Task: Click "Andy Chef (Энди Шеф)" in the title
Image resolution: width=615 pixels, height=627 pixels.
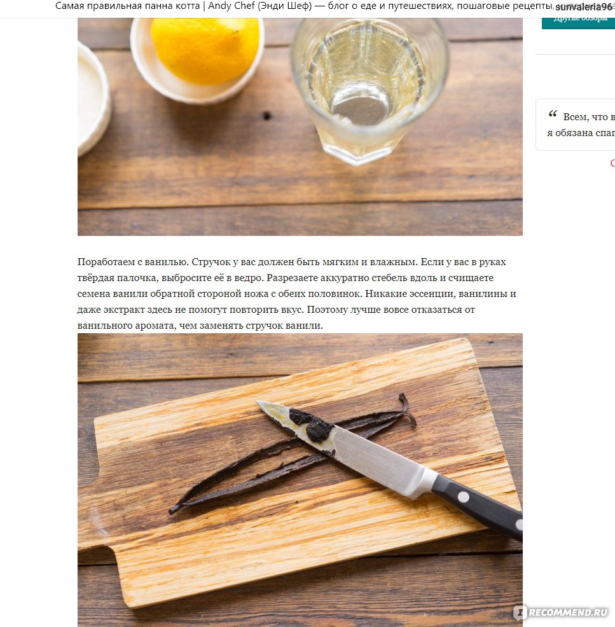Action: pyautogui.click(x=260, y=6)
